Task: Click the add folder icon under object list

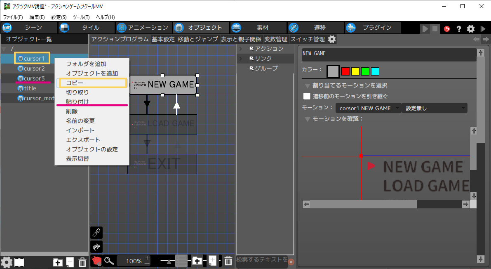Action: pos(58,262)
